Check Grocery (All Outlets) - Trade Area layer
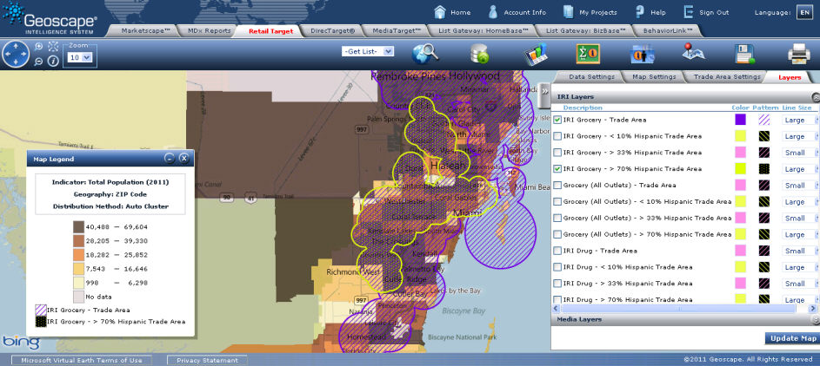The width and height of the screenshot is (820, 366). [557, 186]
